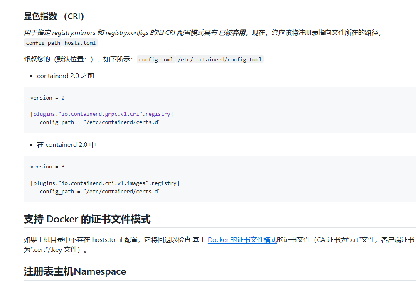The width and height of the screenshot is (416, 283).
Task: Open the "Docker 的证书文件模式" hyperlink
Action: (242, 239)
